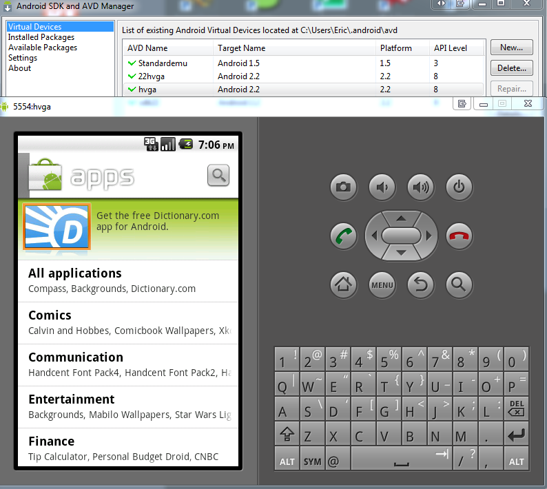Click the SYM key
The image size is (547, 489).
(x=312, y=459)
